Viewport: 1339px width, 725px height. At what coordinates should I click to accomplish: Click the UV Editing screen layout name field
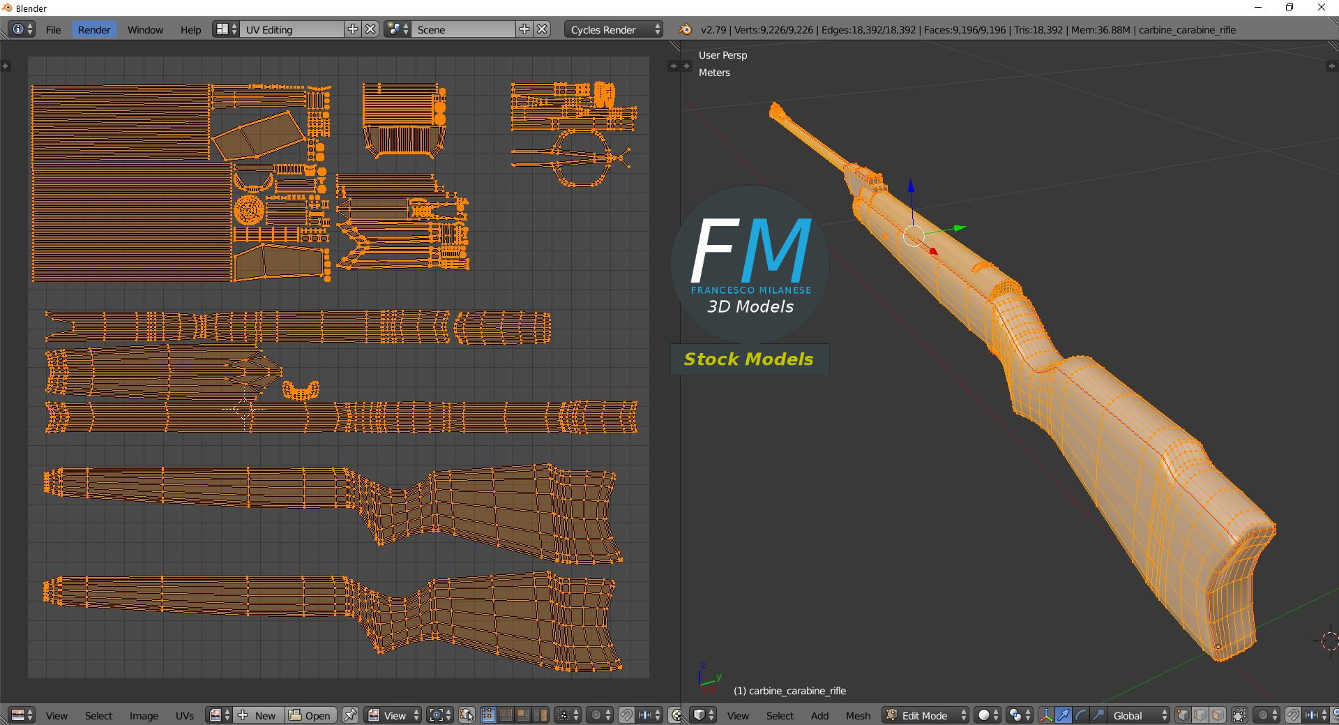point(292,29)
